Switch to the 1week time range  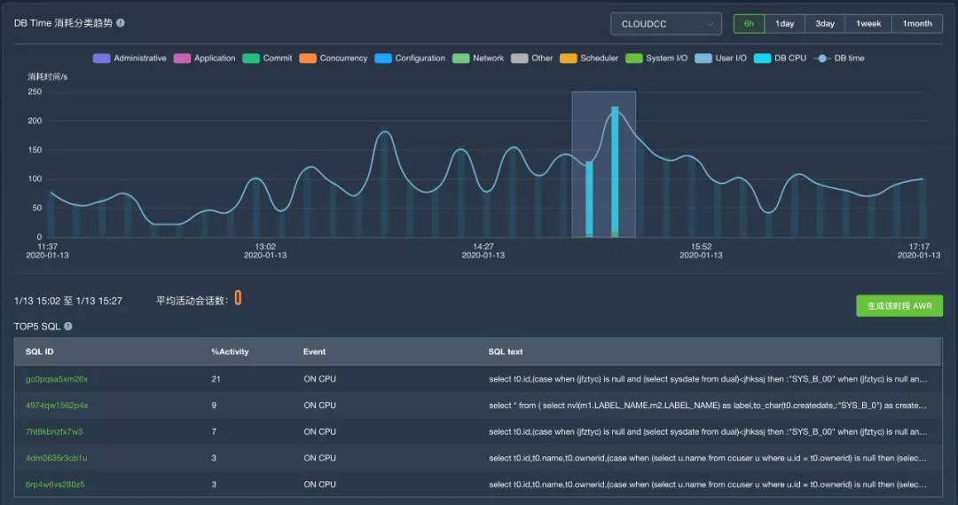click(x=868, y=24)
